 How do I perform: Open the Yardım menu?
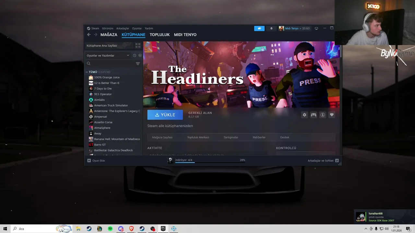(149, 28)
